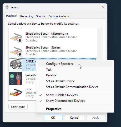Viewport: 121px width, 127px height.
Task: Click the Sound speaker icon in title bar
Action: coord(7,7)
